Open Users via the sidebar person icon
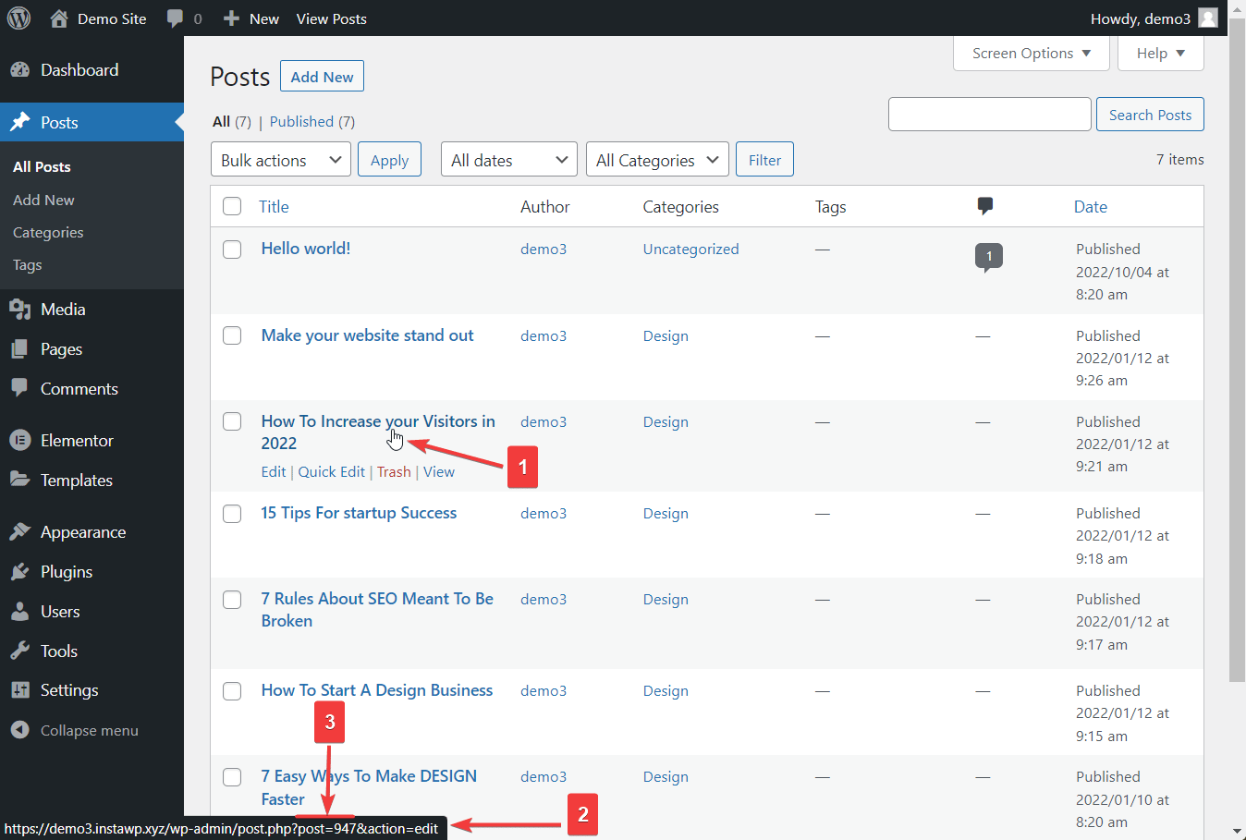This screenshot has width=1246, height=840. point(20,611)
